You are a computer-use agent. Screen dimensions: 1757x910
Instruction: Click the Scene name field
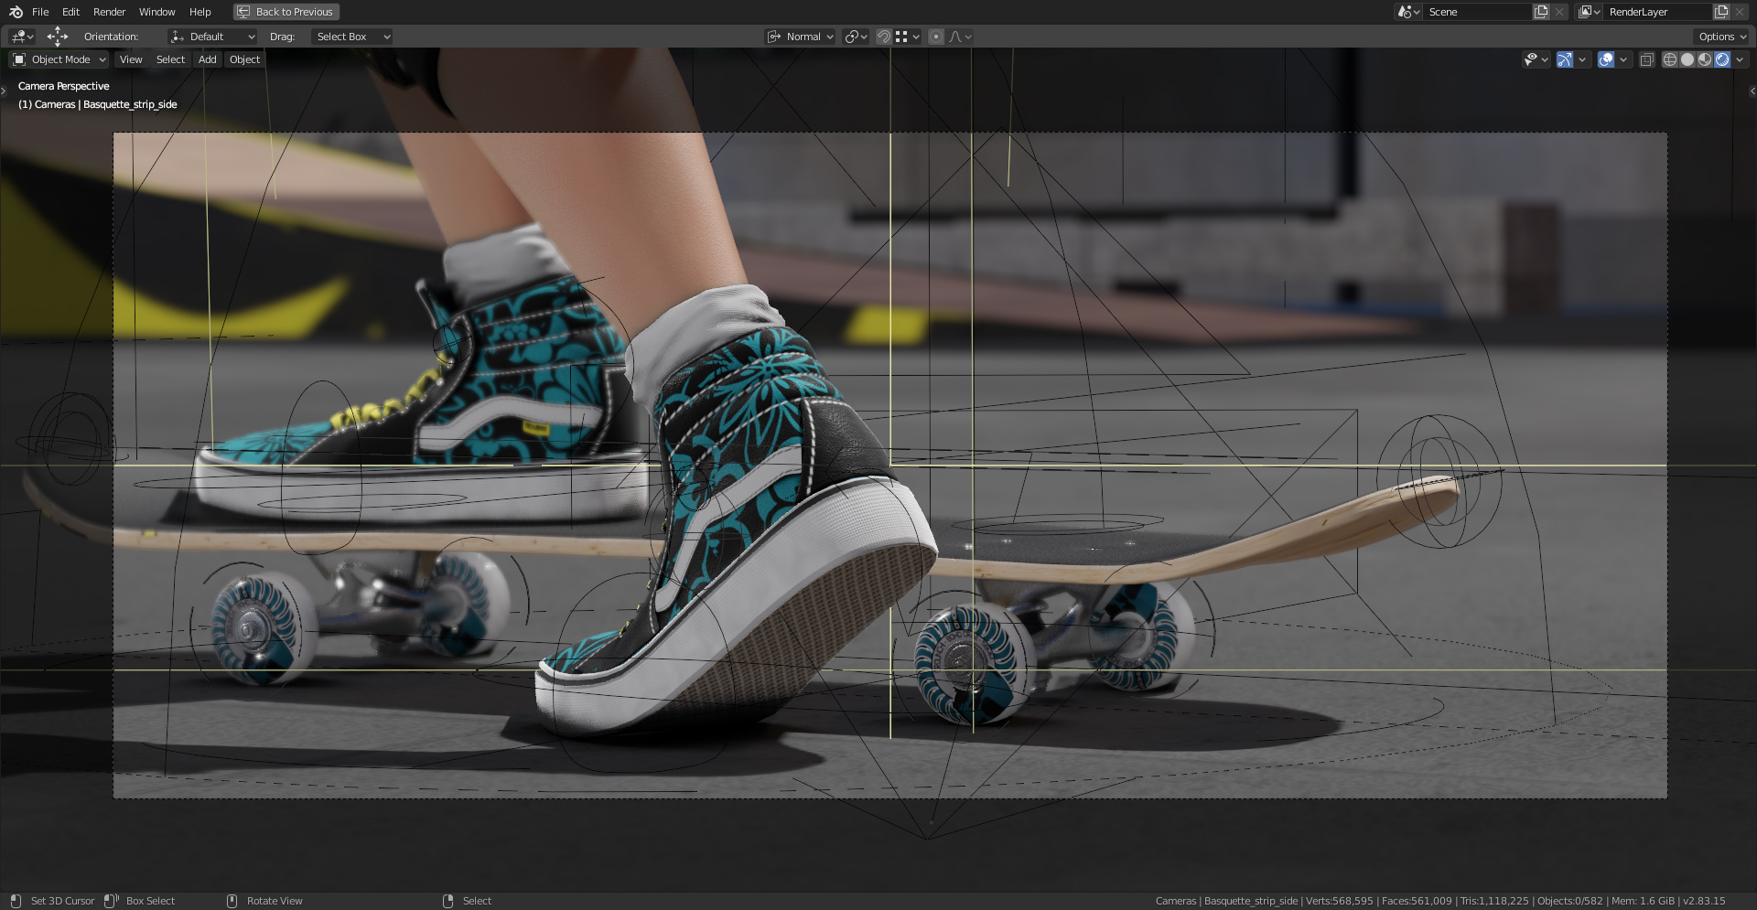coord(1477,12)
